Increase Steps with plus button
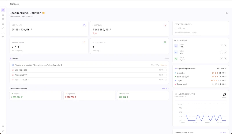Viewport: 232px width, 134px height. [x=225, y=59]
